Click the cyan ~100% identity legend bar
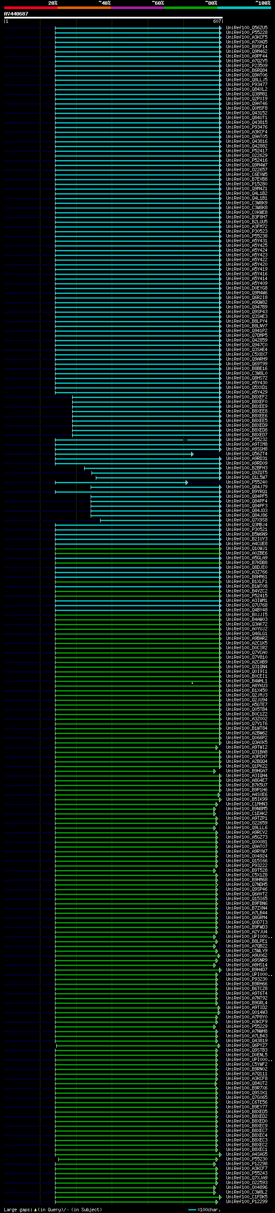The width and height of the screenshot is (275, 1213). pos(244,8)
